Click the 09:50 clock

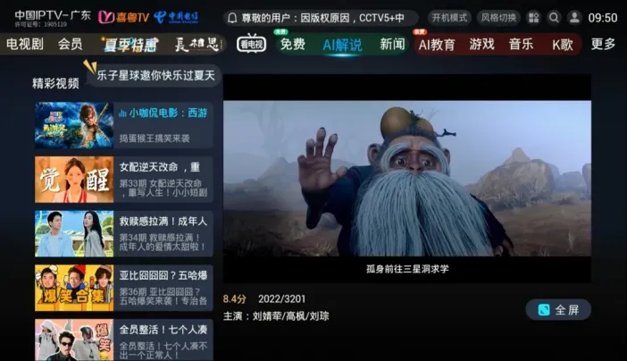(603, 18)
